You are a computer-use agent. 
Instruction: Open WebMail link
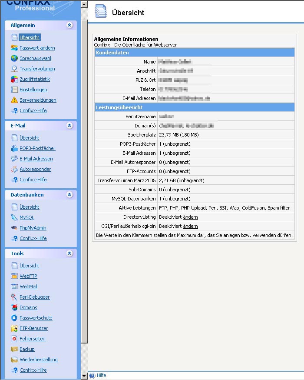[x=28, y=287]
